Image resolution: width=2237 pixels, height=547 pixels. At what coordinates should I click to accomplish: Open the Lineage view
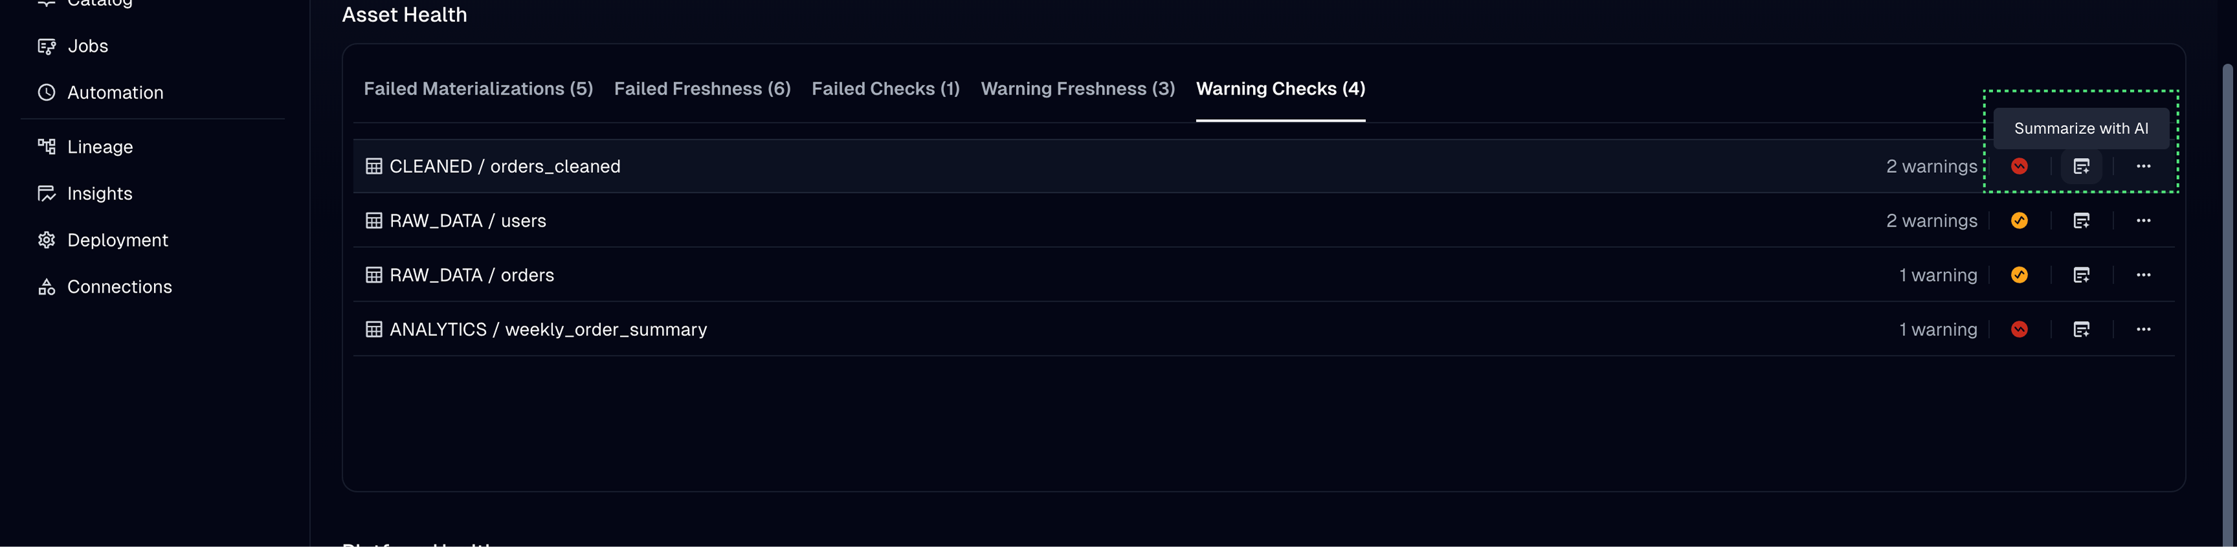click(x=100, y=146)
